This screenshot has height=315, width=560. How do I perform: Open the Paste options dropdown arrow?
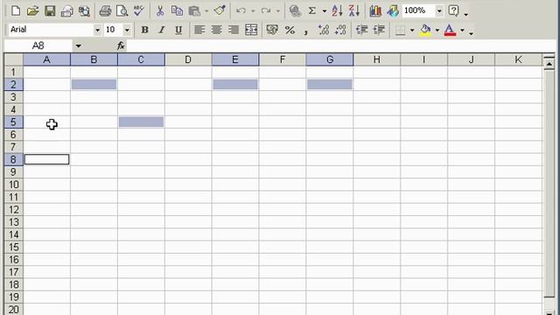(206, 11)
